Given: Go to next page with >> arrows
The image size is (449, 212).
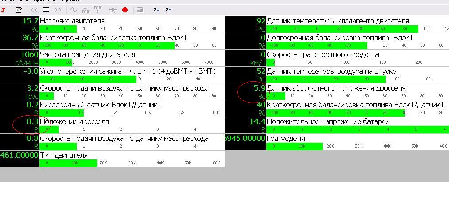Looking at the screenshot, I should [x=58, y=10].
